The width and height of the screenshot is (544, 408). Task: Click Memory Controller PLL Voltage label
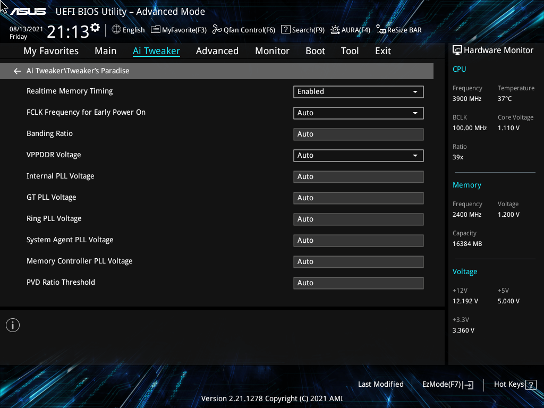tap(80, 261)
